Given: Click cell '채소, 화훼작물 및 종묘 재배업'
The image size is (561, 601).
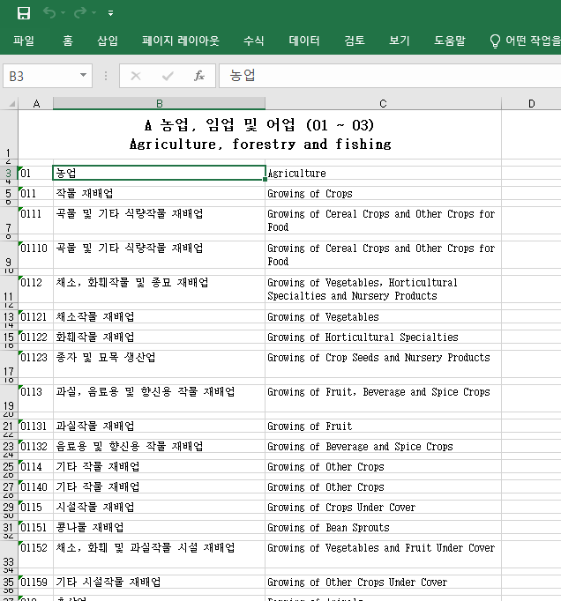Looking at the screenshot, I should coord(160,289).
